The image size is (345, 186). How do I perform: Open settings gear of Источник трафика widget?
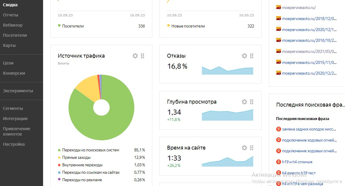coord(135,56)
